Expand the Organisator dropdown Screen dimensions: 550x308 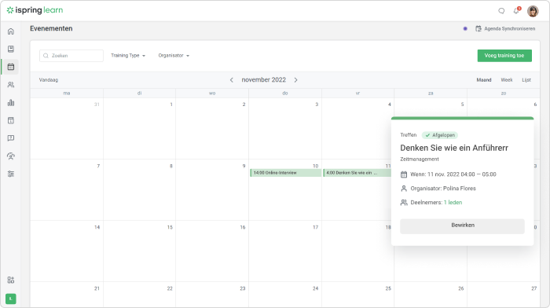pyautogui.click(x=174, y=56)
